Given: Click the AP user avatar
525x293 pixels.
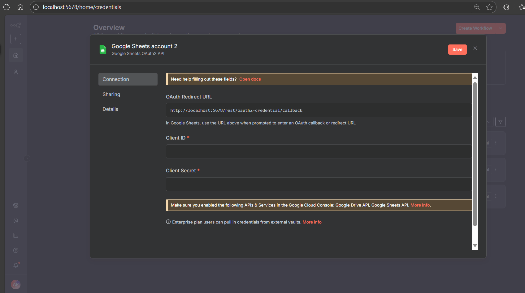Looking at the screenshot, I should (x=16, y=284).
